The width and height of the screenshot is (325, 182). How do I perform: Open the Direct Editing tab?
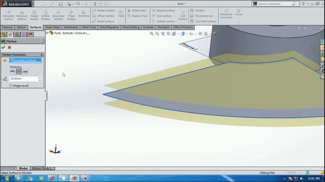[131, 27]
